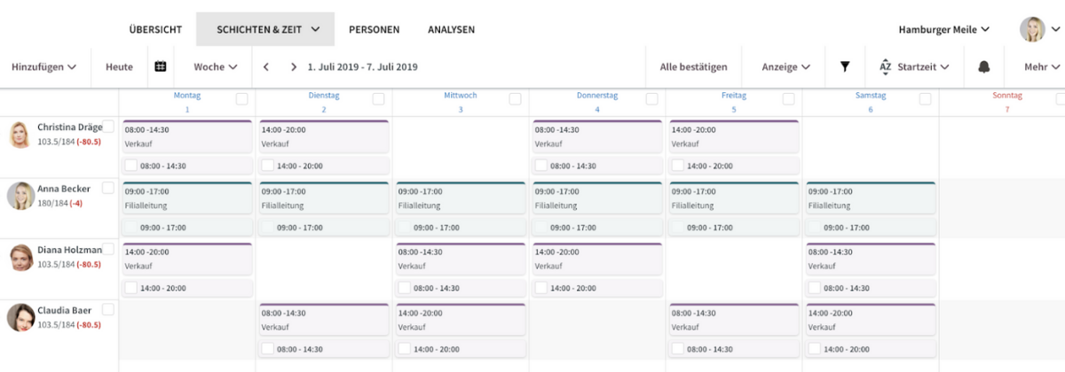Open the notifications bell icon
The width and height of the screenshot is (1065, 372).
pyautogui.click(x=983, y=66)
